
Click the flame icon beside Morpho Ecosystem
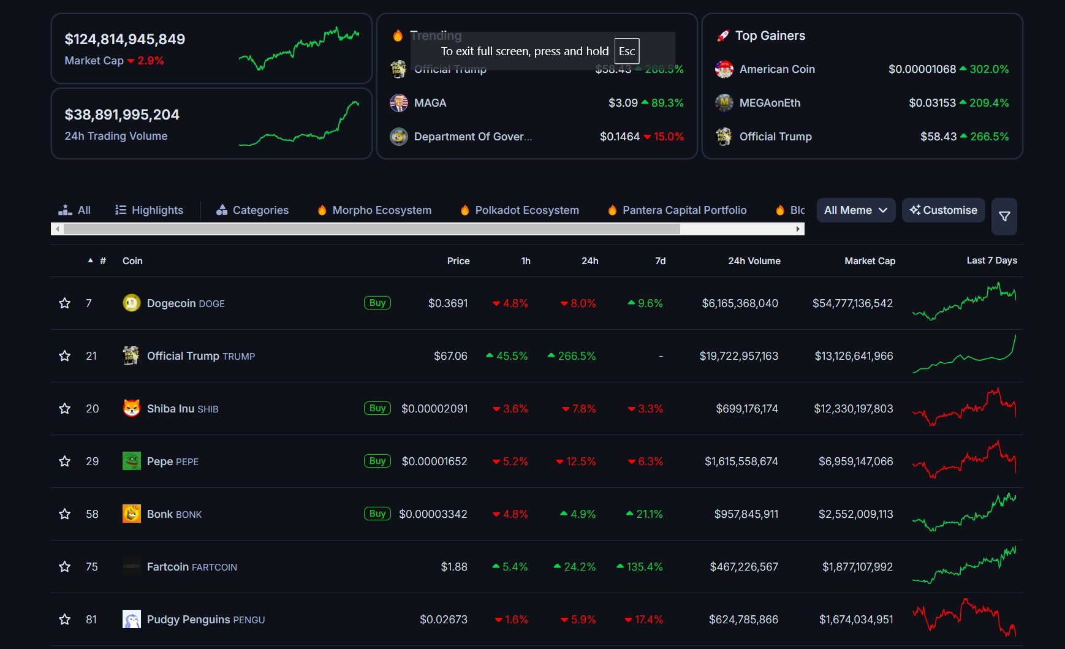tap(322, 210)
